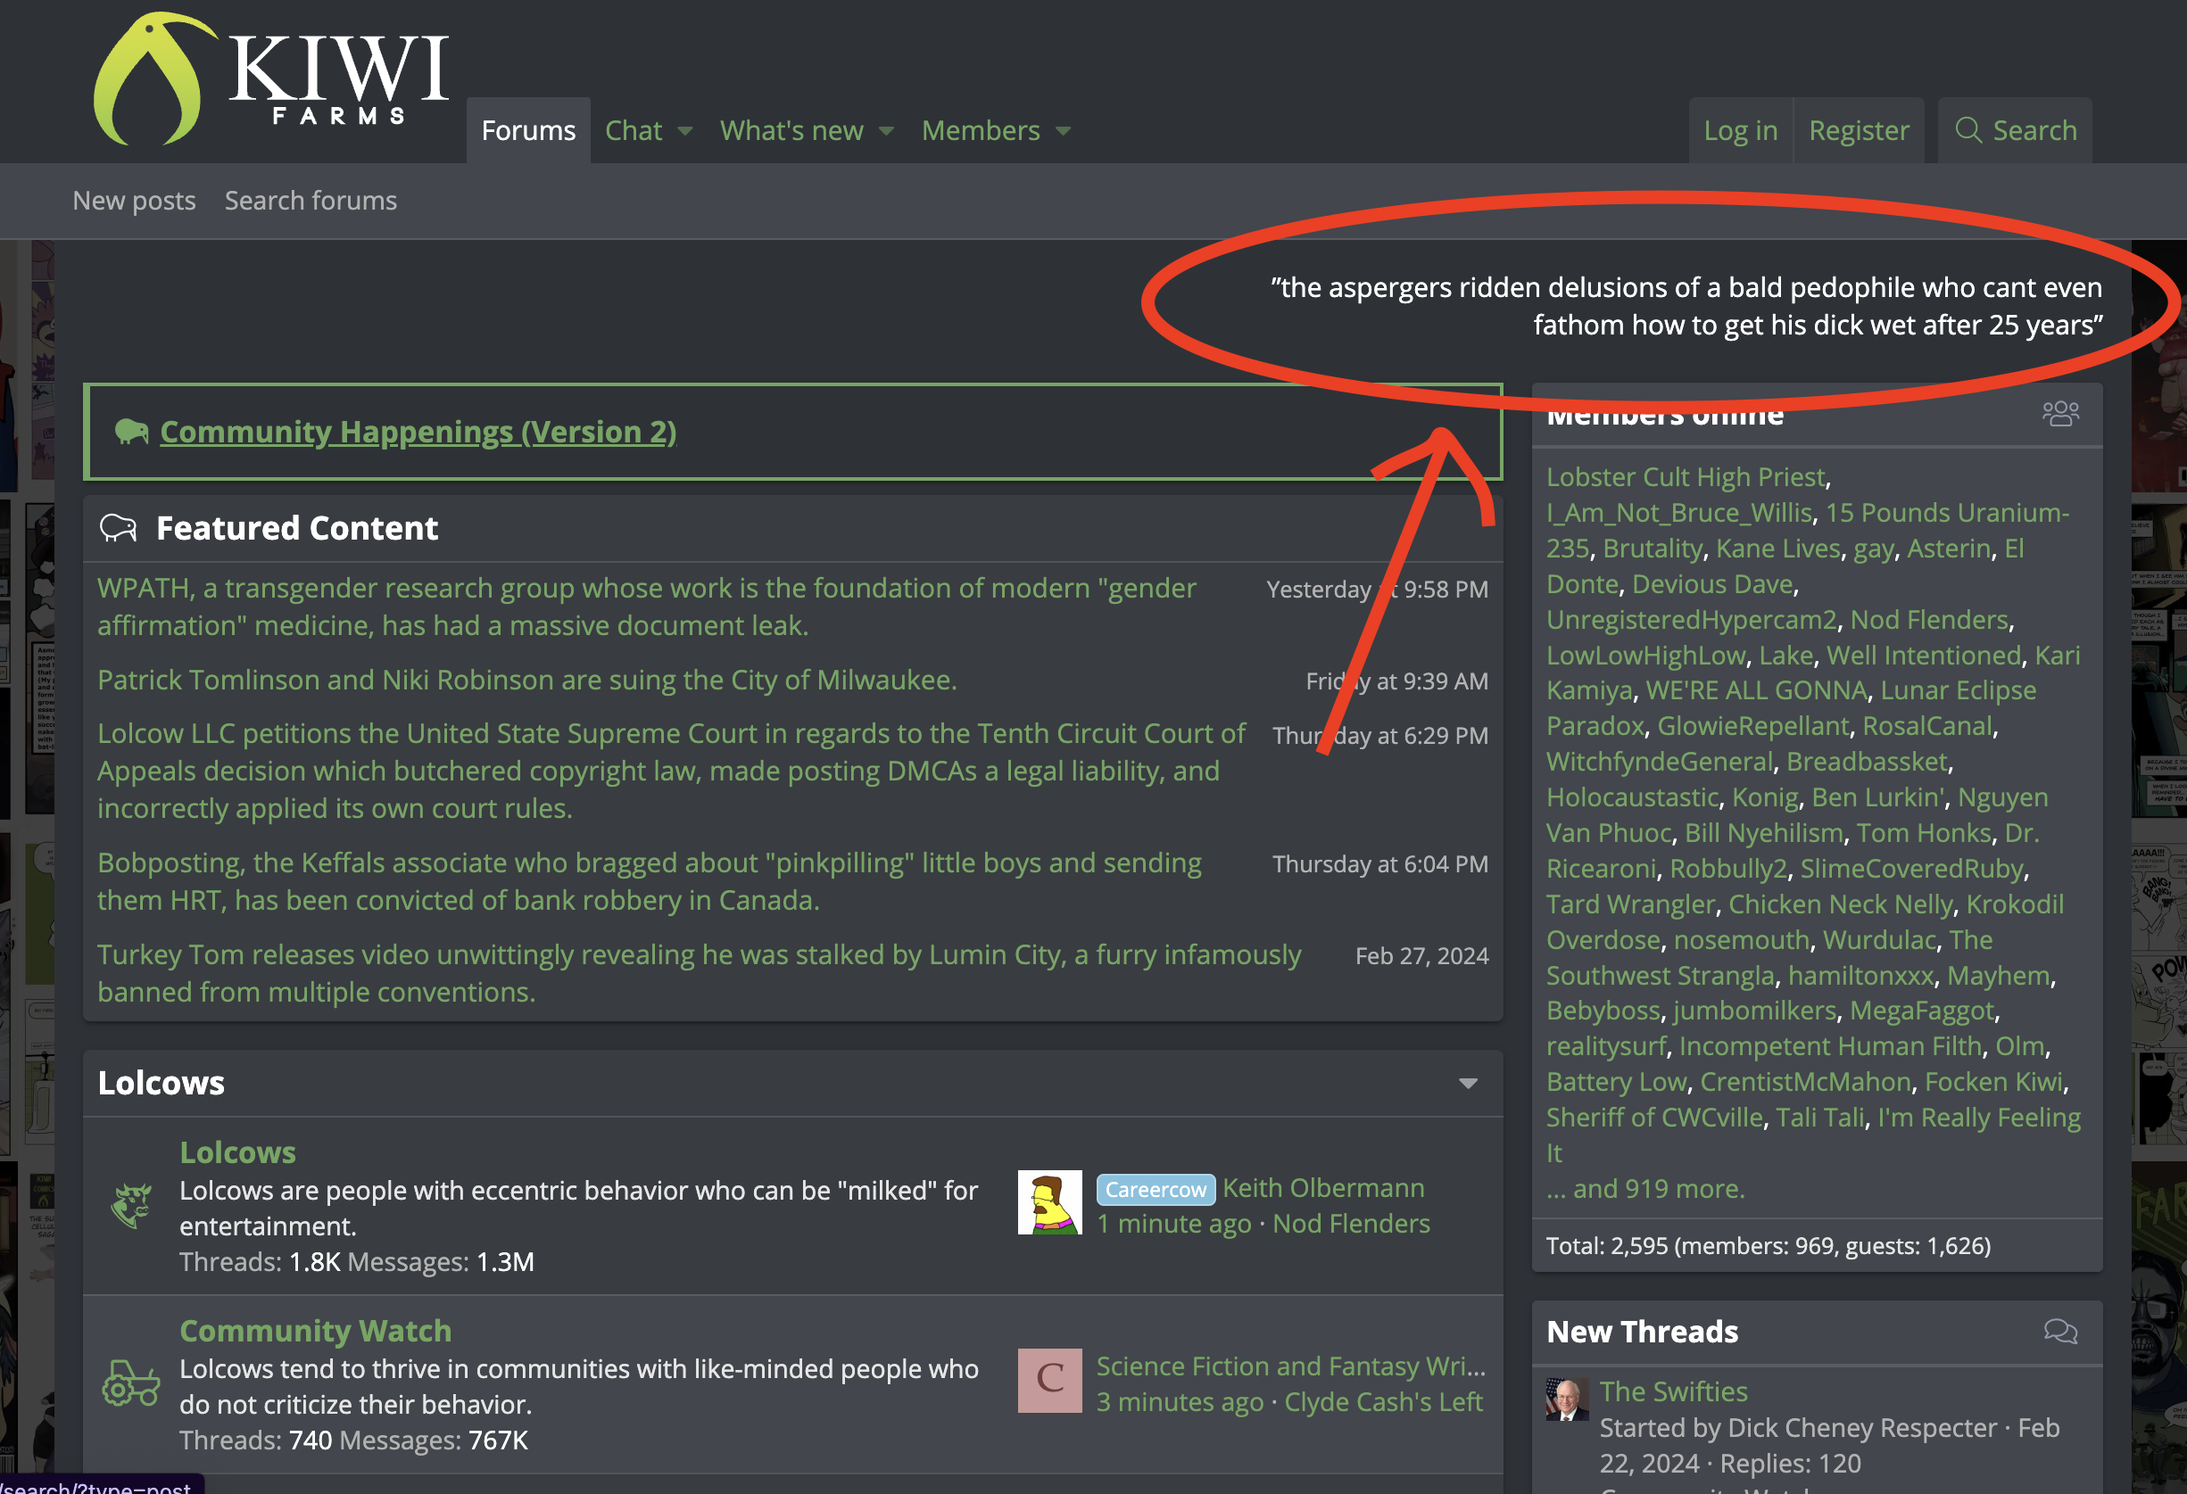Viewport: 2187px width, 1494px height.
Task: Click the Community Watch tractor icon
Action: [x=132, y=1384]
